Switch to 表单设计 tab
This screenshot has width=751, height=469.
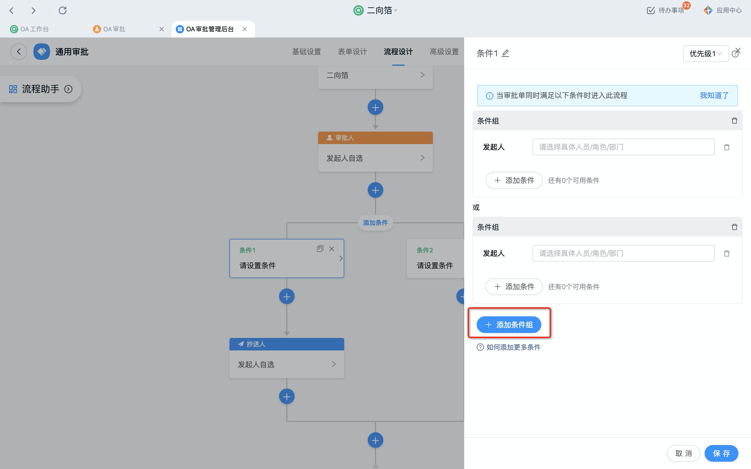(352, 52)
